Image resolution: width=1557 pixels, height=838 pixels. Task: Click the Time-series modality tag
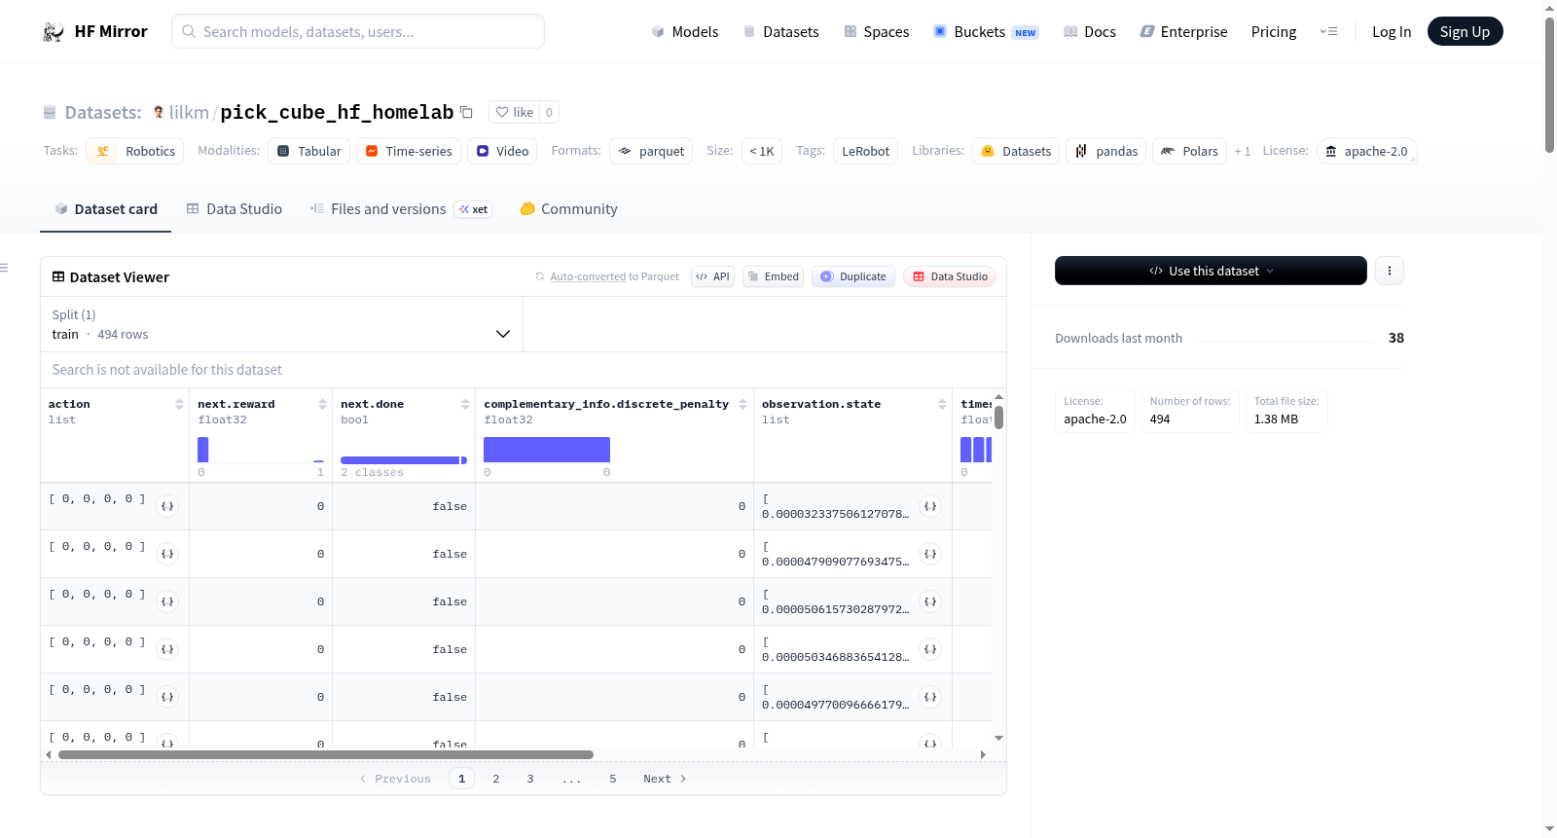coord(409,151)
